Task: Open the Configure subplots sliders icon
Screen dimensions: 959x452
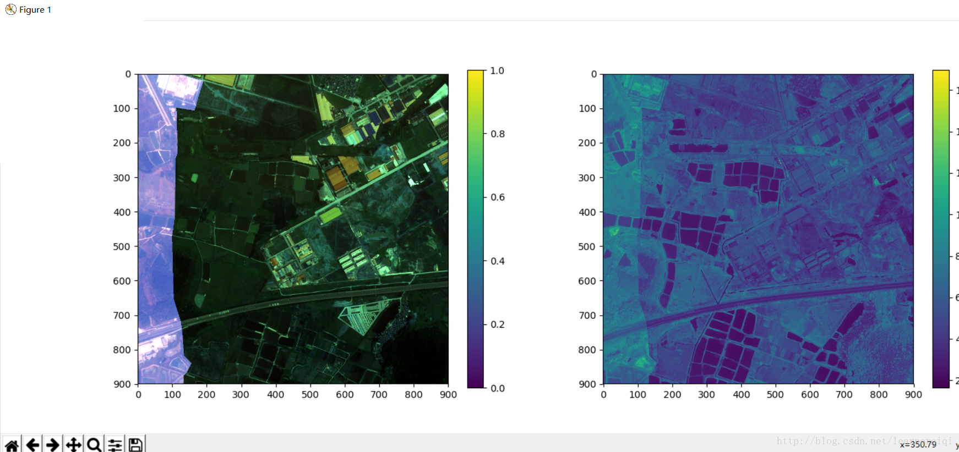Action: tap(115, 444)
